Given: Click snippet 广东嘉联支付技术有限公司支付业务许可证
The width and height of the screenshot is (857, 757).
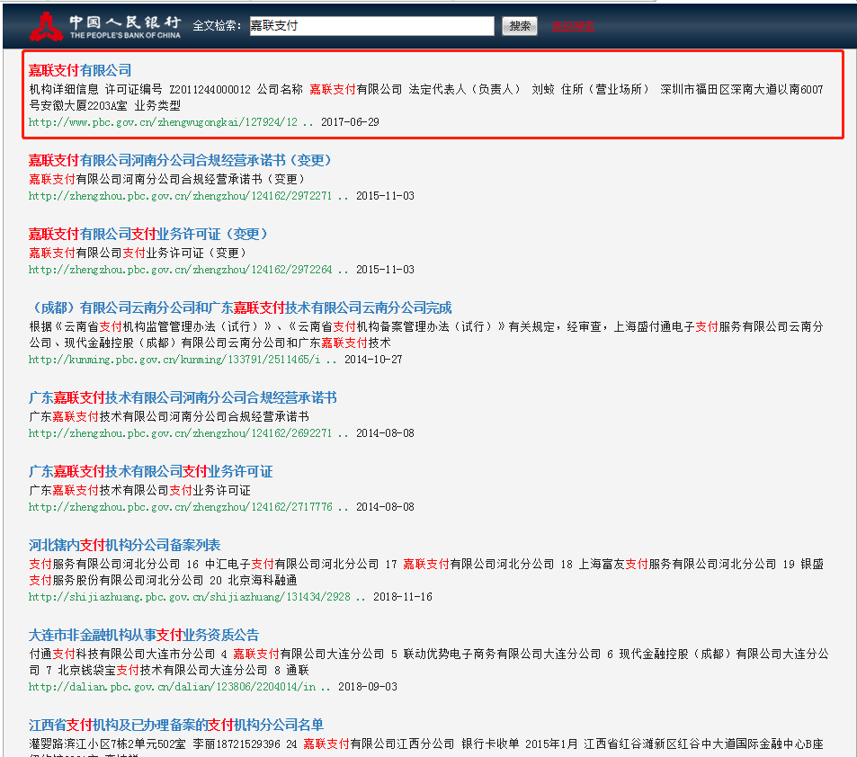Looking at the screenshot, I should [x=140, y=490].
